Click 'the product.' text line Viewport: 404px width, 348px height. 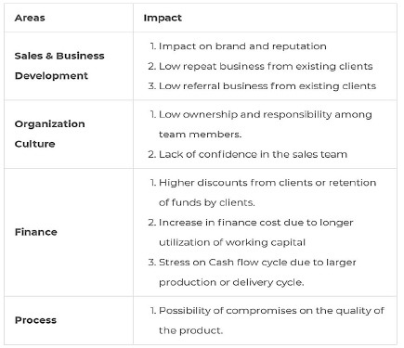pyautogui.click(x=190, y=330)
